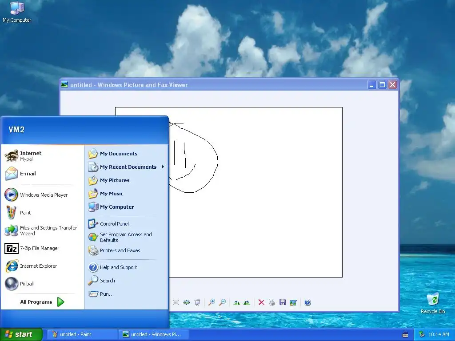Open Mypal Internet browser from Start menu
Screen dimensions: 455x341
pos(43,156)
